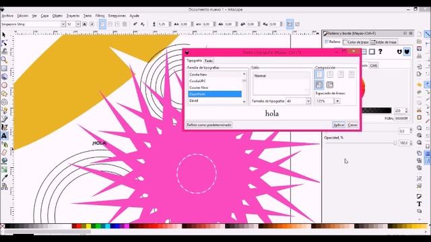431x242 pixels.
Task: Click the Cerrar button in text dialog
Action: [352, 125]
